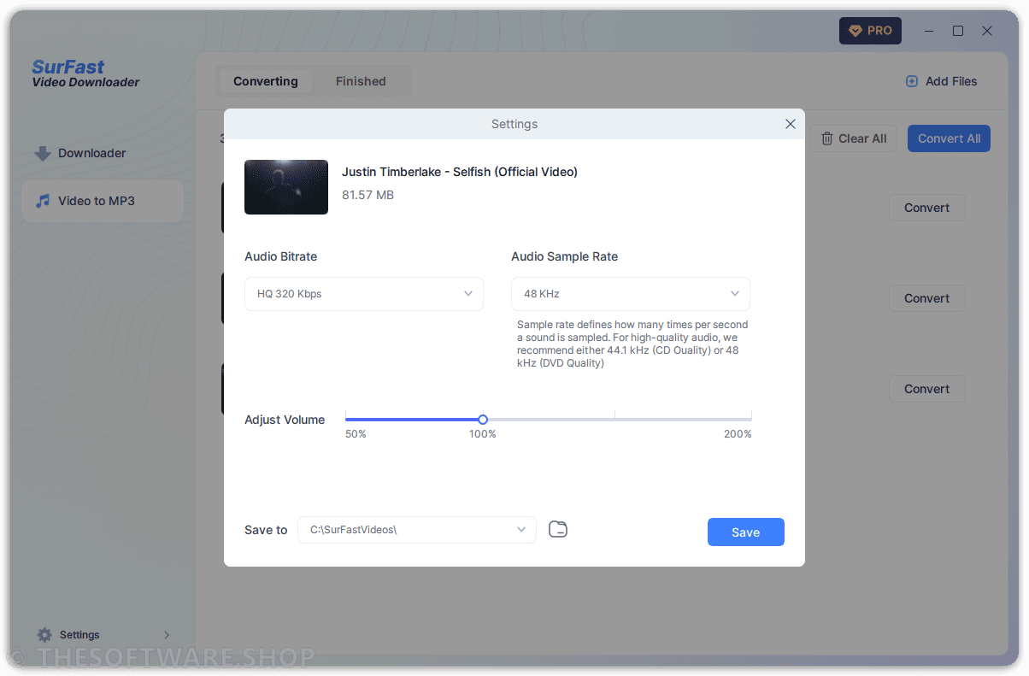The height and width of the screenshot is (676, 1029).
Task: Click the sample rate description text
Action: tap(632, 344)
